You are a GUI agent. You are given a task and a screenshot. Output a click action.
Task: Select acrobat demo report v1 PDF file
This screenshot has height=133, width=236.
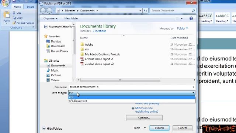pyautogui.click(x=97, y=59)
